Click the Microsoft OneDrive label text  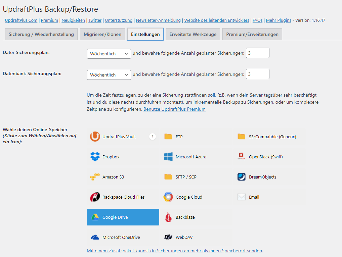coord(121,238)
